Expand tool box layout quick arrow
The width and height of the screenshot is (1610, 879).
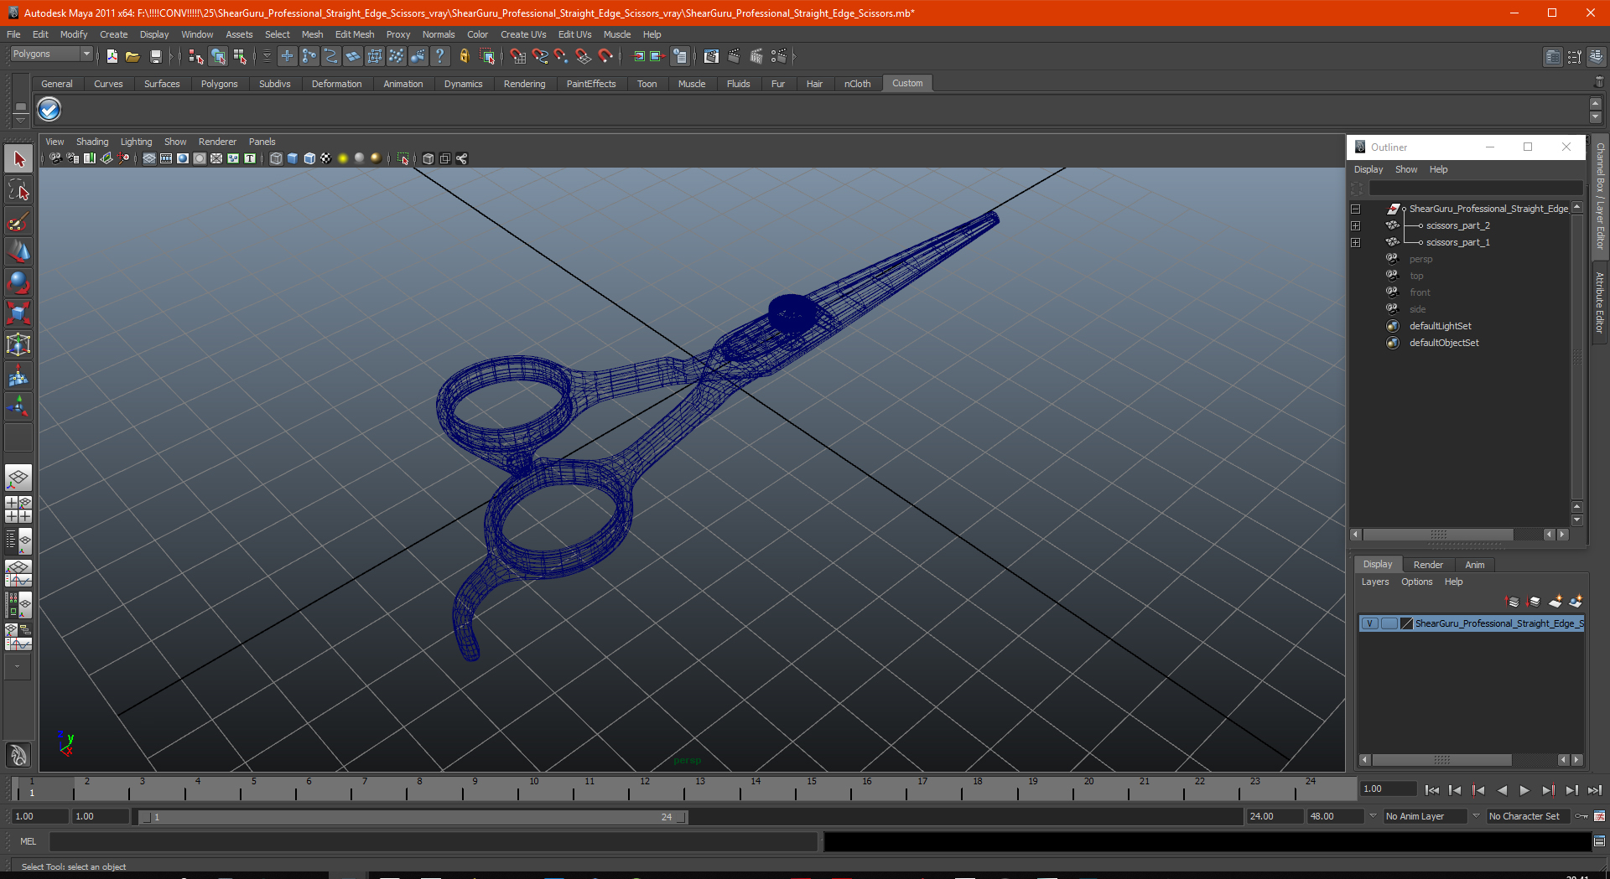(x=17, y=667)
